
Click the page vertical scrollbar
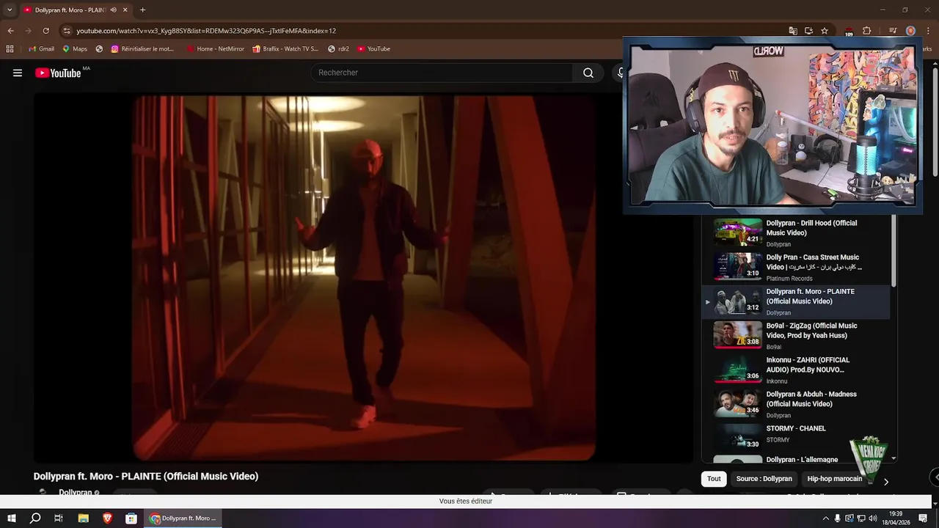(x=935, y=121)
